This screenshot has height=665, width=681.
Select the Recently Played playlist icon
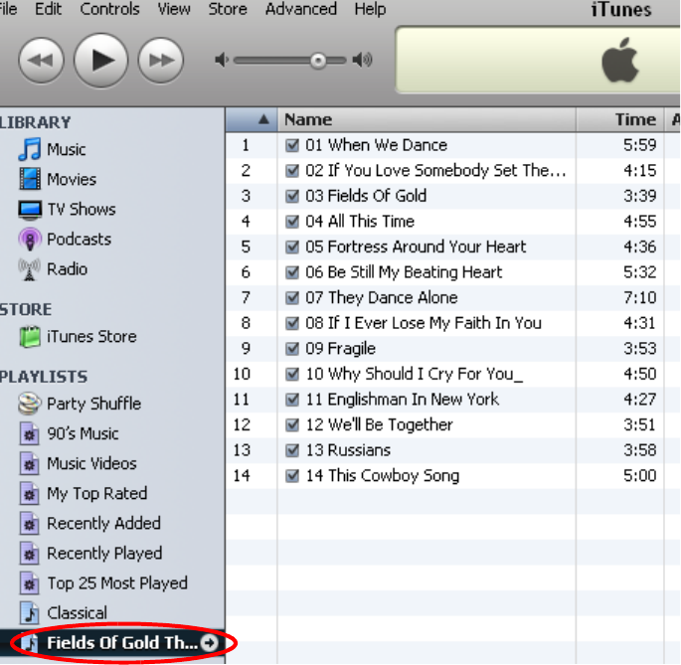[x=30, y=554]
